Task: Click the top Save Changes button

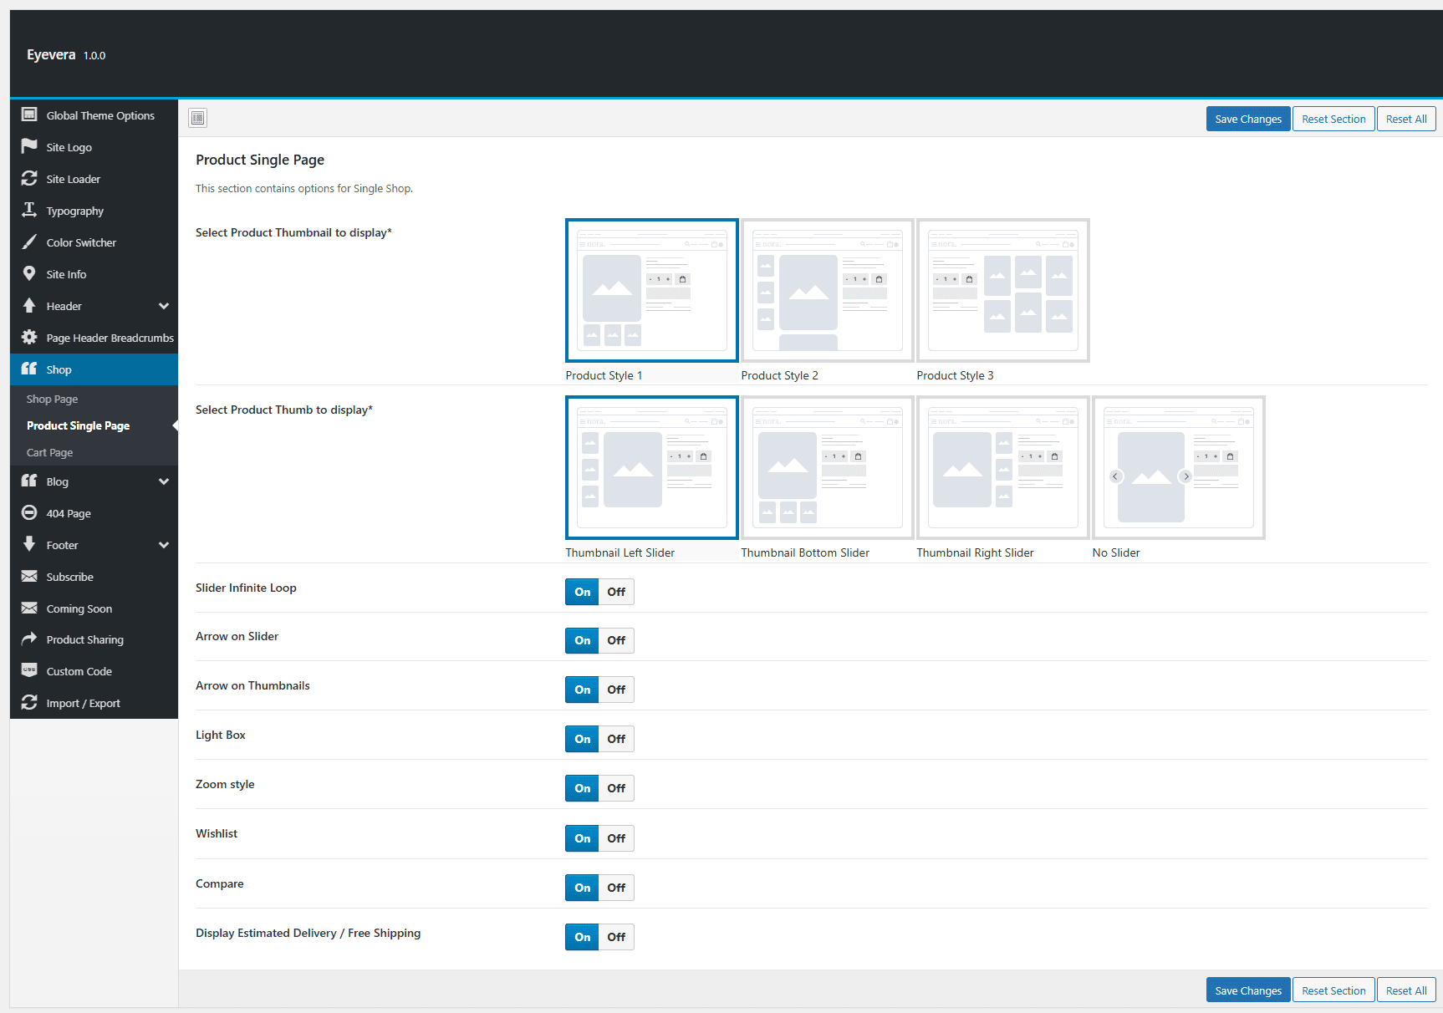Action: pos(1248,119)
